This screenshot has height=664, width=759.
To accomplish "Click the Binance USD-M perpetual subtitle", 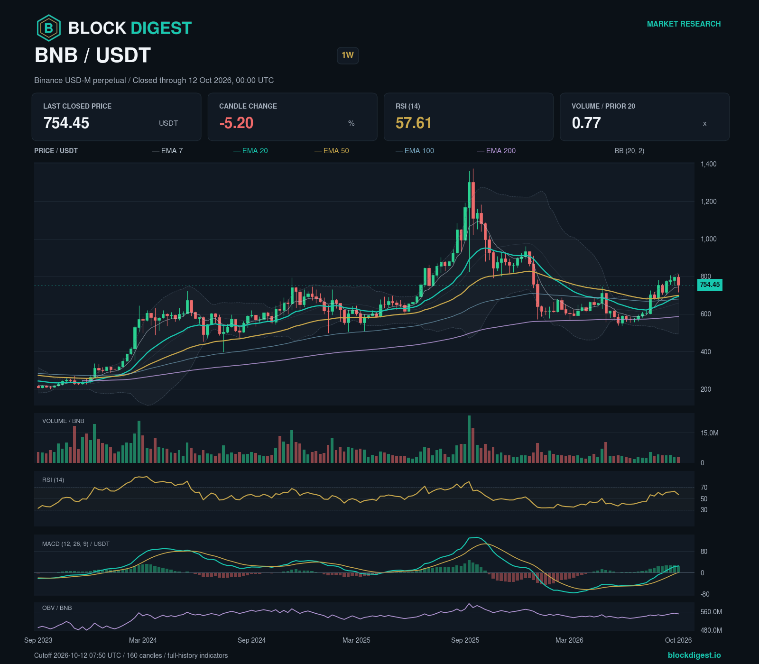I will tap(154, 81).
